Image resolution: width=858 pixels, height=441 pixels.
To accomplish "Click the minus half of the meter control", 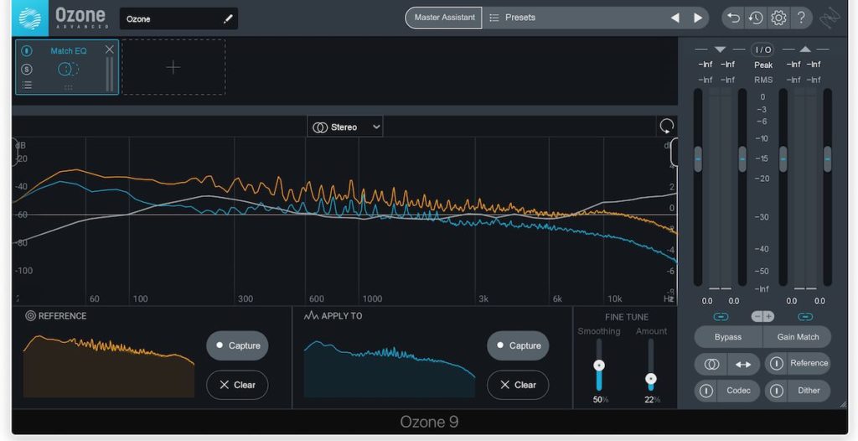I will click(757, 317).
